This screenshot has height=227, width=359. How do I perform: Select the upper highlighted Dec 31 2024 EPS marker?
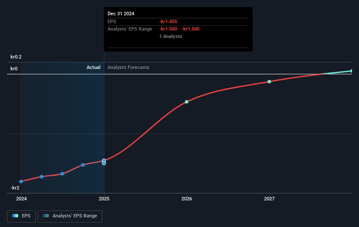104,161
